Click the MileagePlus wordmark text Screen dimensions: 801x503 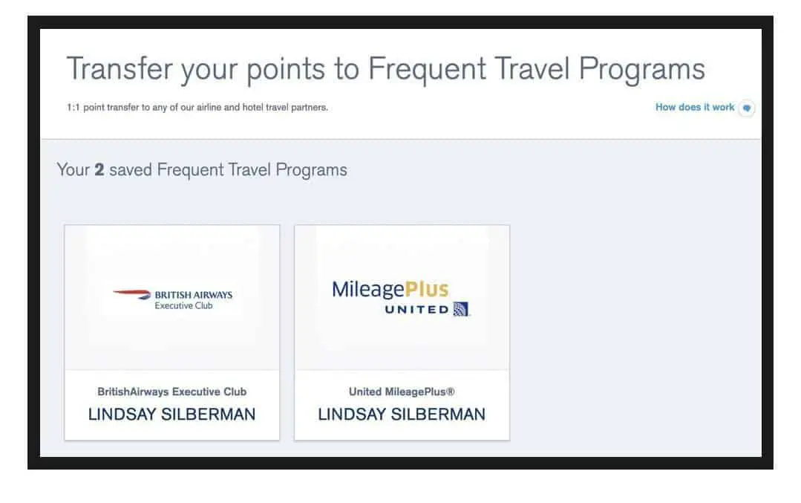tap(390, 289)
